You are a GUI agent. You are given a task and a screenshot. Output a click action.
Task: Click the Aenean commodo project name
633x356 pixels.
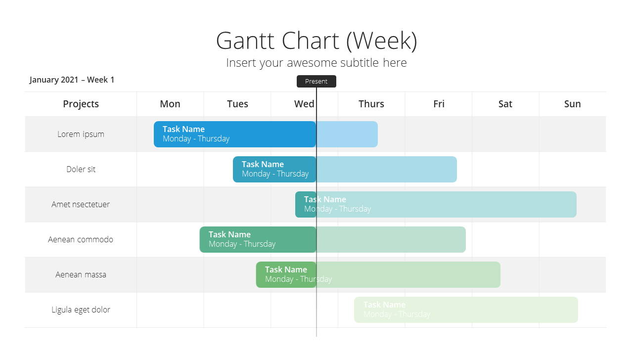pos(81,239)
